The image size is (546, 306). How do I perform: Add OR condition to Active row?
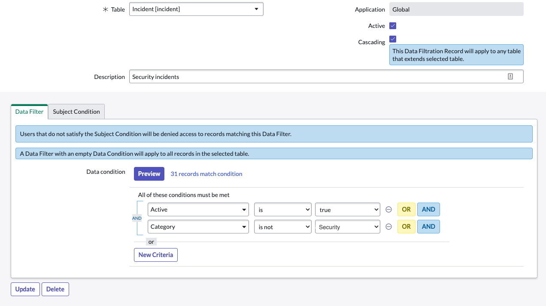(x=406, y=209)
